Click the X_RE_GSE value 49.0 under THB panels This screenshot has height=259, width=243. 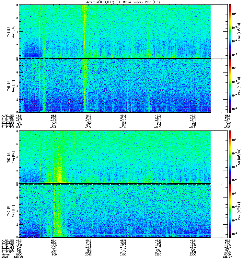pos(192,116)
